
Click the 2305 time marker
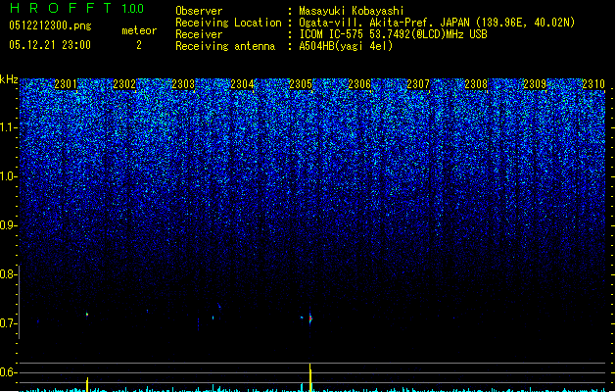pos(301,84)
